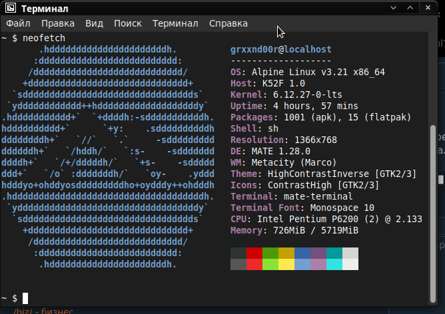Click the cursor at the bottom shell prompt
This screenshot has width=445, height=314.
pyautogui.click(x=25, y=298)
